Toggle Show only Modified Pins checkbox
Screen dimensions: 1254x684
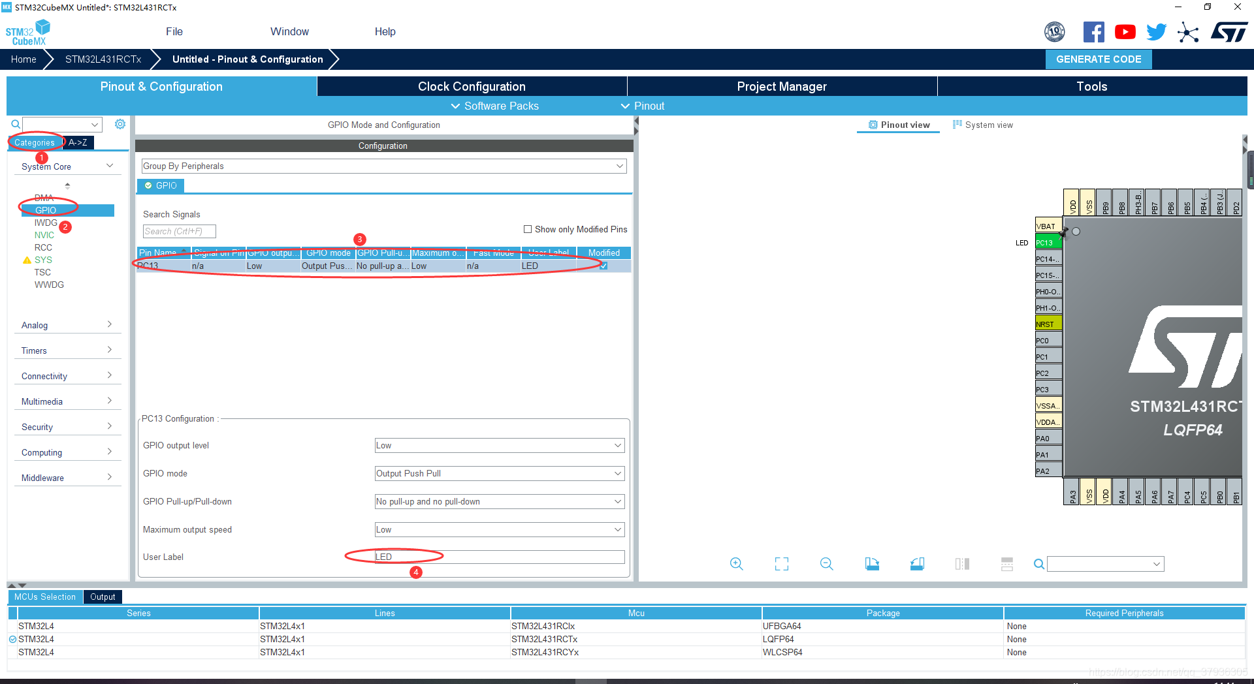click(x=528, y=229)
